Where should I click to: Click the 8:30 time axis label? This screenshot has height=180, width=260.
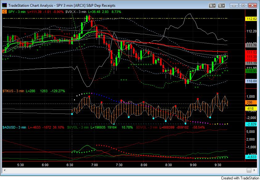coord(168,165)
